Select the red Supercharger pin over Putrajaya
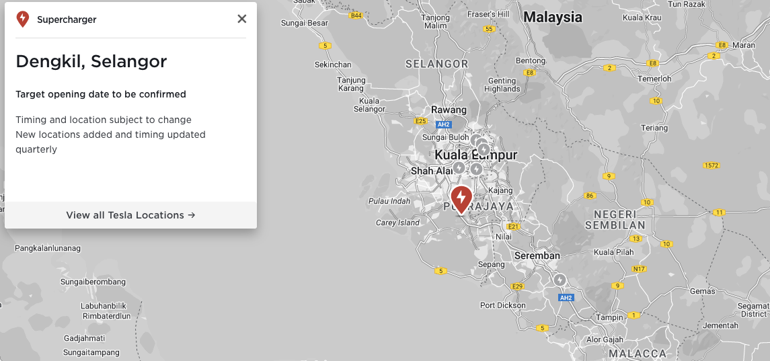 (461, 200)
